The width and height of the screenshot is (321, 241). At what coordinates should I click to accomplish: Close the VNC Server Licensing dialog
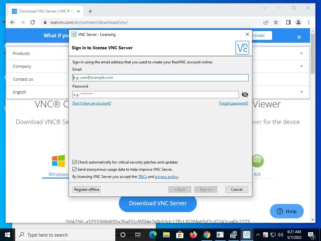[247, 34]
